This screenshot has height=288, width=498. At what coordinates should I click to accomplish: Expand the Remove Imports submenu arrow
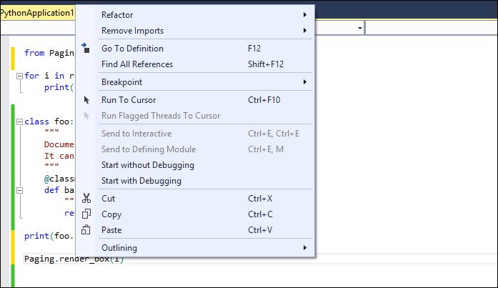305,31
